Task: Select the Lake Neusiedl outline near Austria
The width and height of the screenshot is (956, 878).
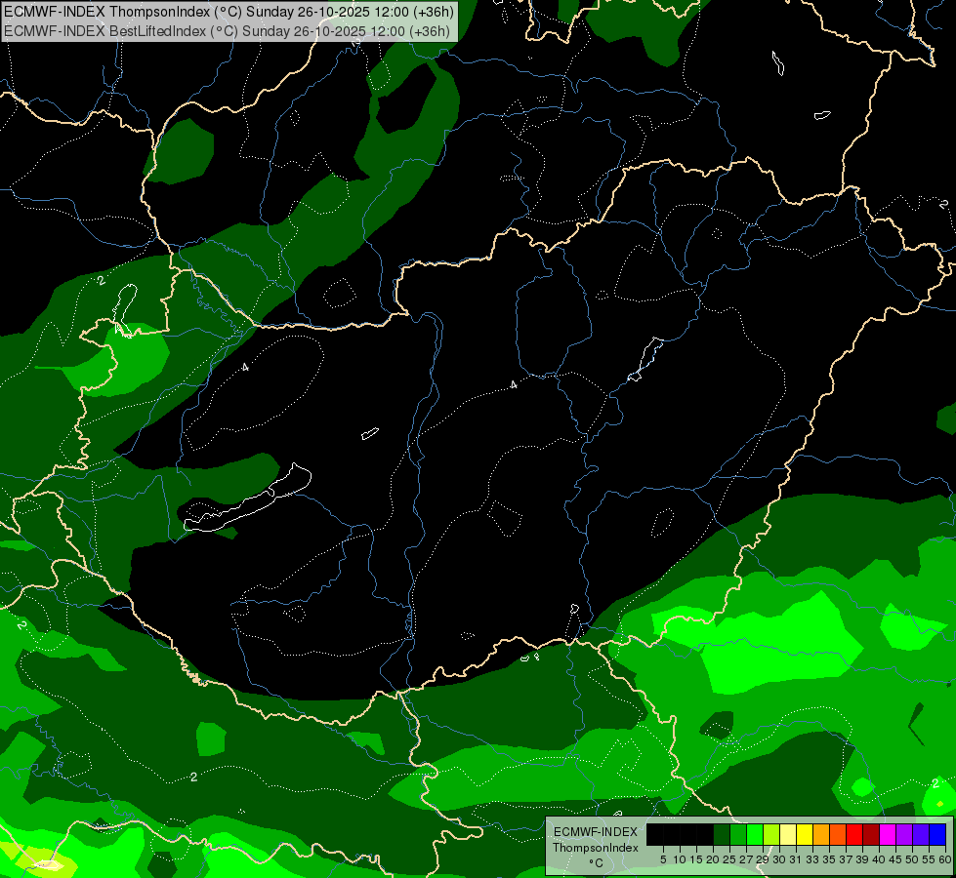Action: coord(126,309)
